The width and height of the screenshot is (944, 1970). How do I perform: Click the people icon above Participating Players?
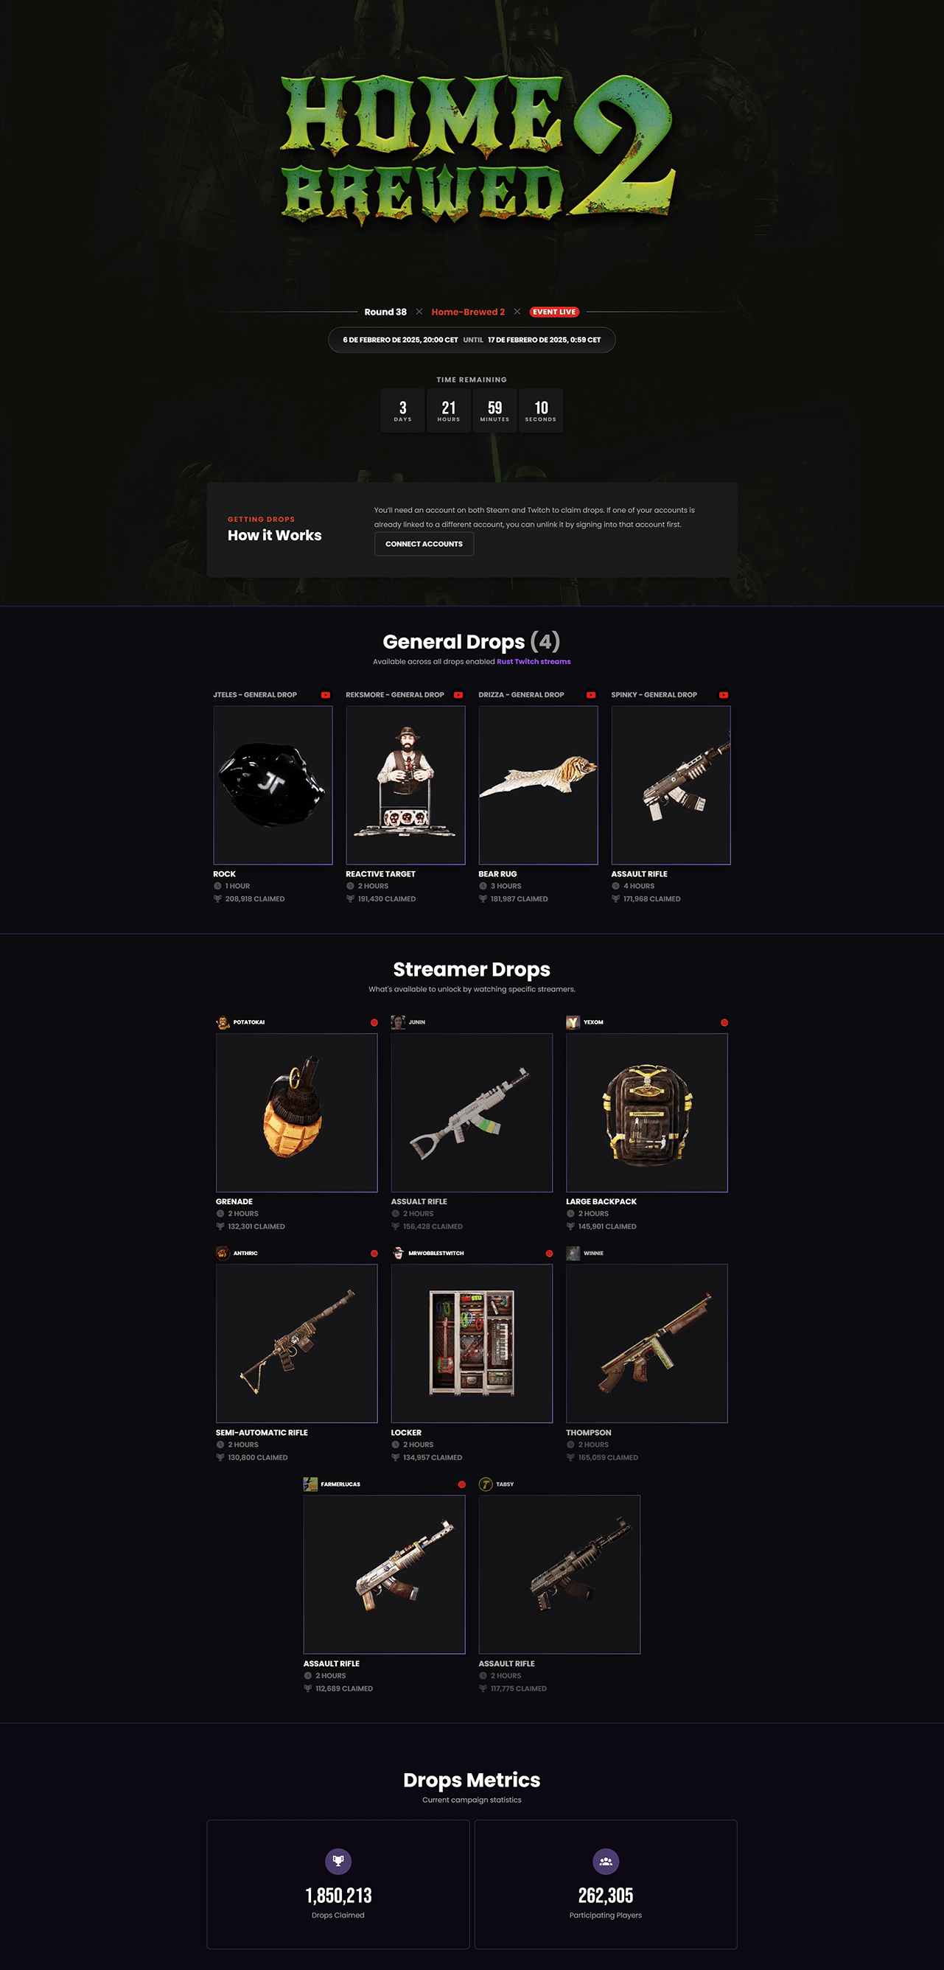click(x=606, y=1862)
